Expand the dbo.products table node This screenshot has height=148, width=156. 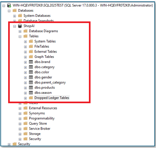(25, 88)
